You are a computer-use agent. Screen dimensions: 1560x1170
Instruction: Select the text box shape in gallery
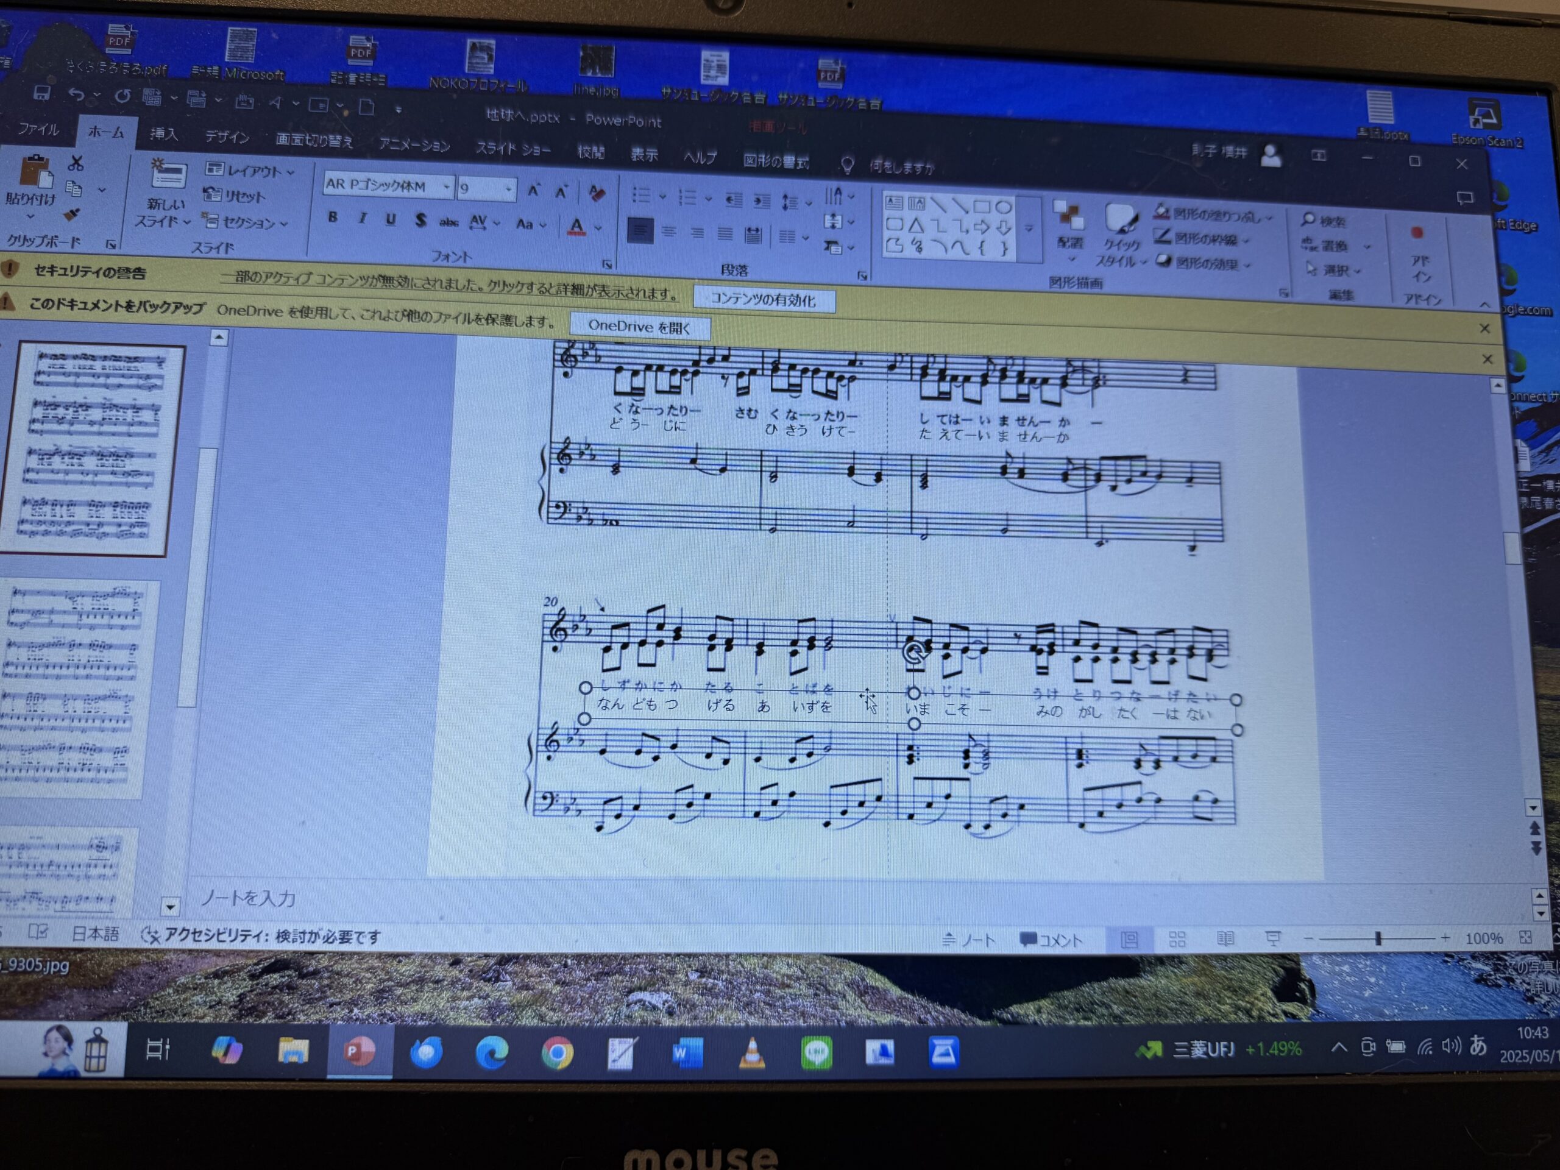(893, 203)
